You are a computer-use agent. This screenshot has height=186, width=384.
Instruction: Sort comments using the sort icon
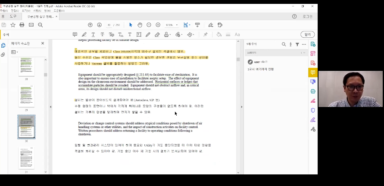(290, 44)
